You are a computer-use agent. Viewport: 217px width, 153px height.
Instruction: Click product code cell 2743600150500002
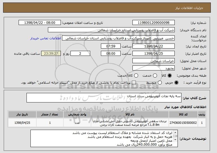pos(183,123)
